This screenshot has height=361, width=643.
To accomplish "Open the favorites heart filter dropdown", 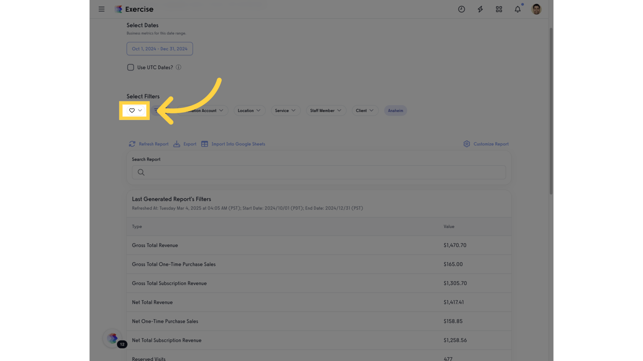I will [x=134, y=110].
